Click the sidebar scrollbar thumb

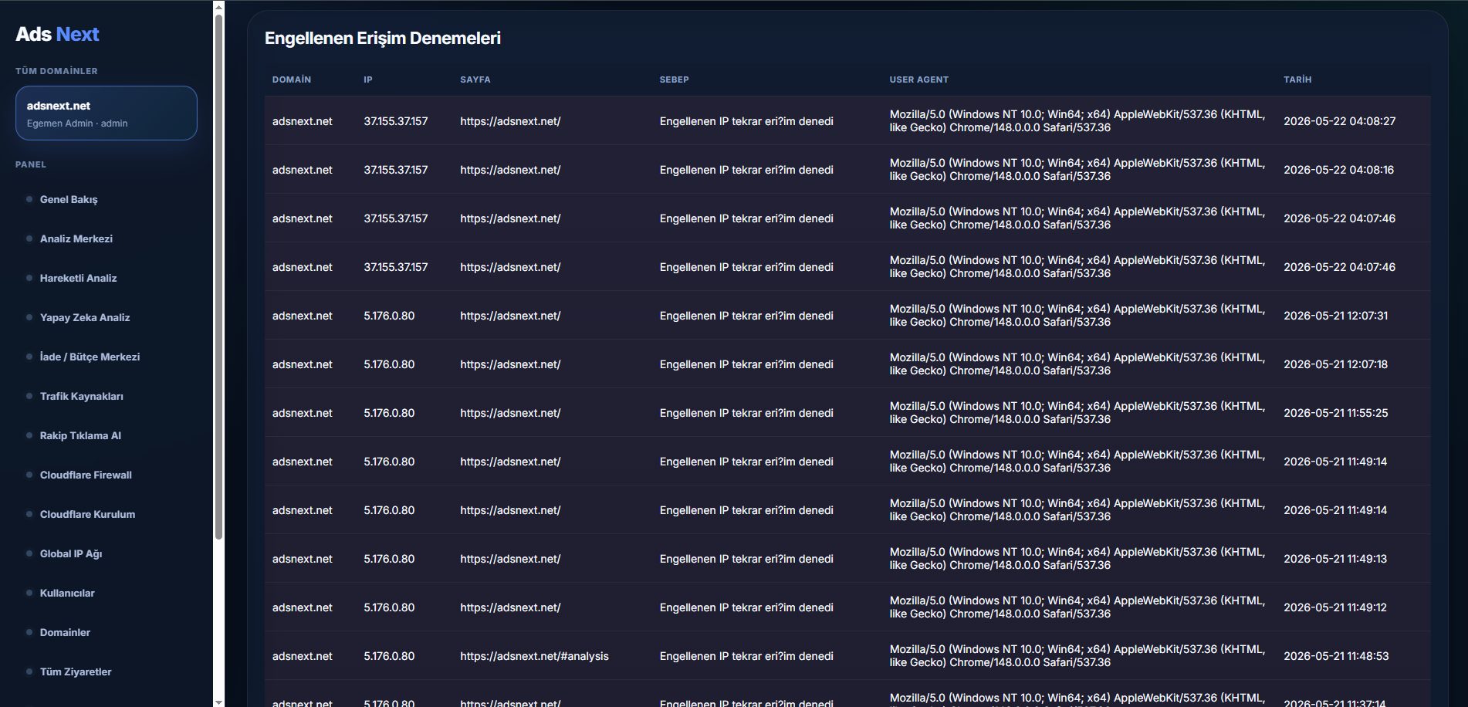pos(218,276)
